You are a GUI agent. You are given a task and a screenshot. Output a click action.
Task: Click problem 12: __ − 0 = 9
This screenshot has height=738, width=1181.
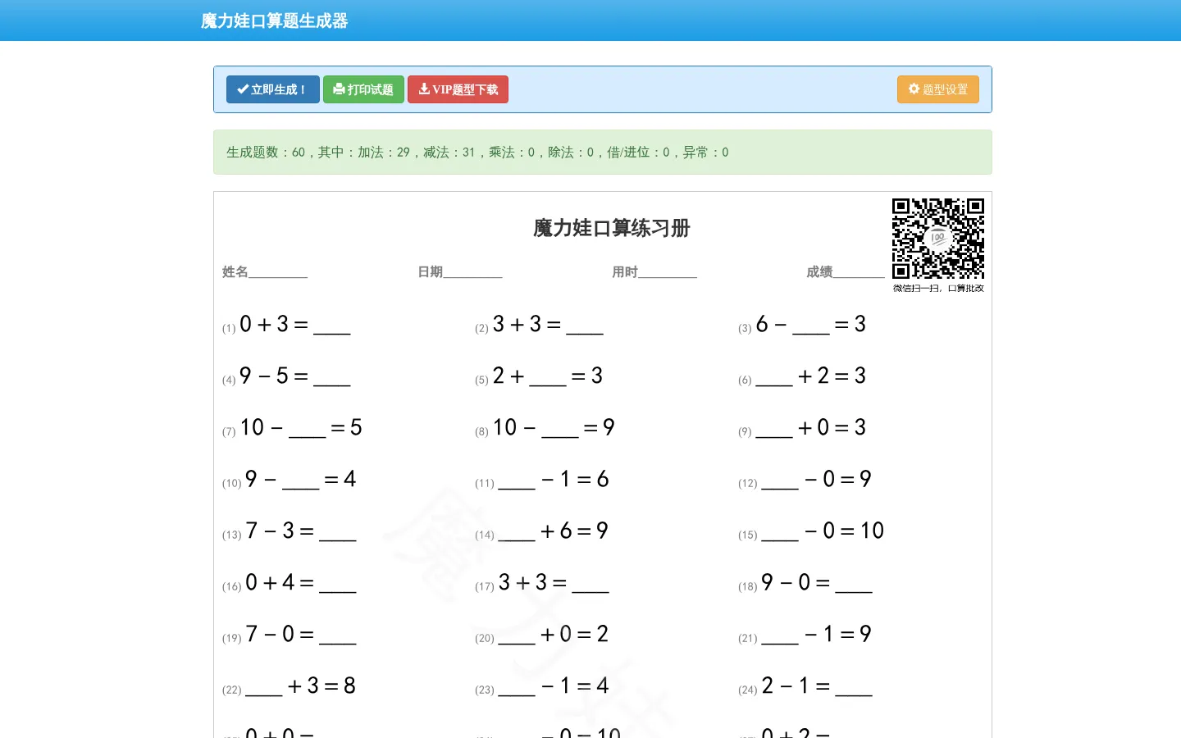coord(805,480)
